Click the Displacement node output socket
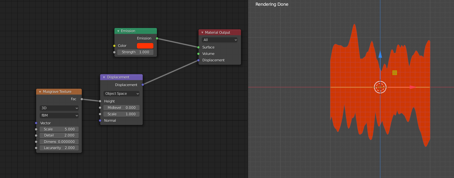Viewport: 454px width, 178px height. pyautogui.click(x=143, y=85)
